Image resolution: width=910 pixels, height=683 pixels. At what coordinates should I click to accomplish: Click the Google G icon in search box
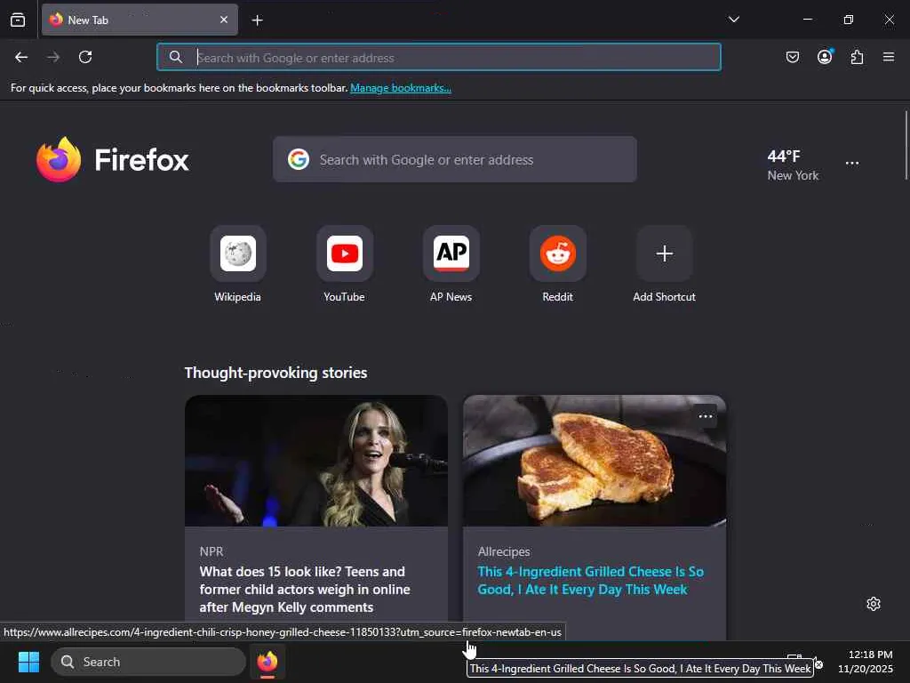(299, 159)
